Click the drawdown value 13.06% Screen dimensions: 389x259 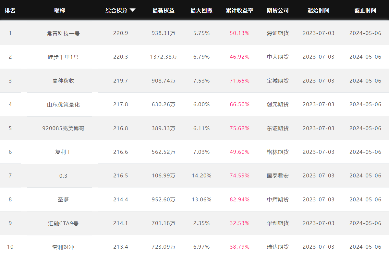(x=201, y=199)
